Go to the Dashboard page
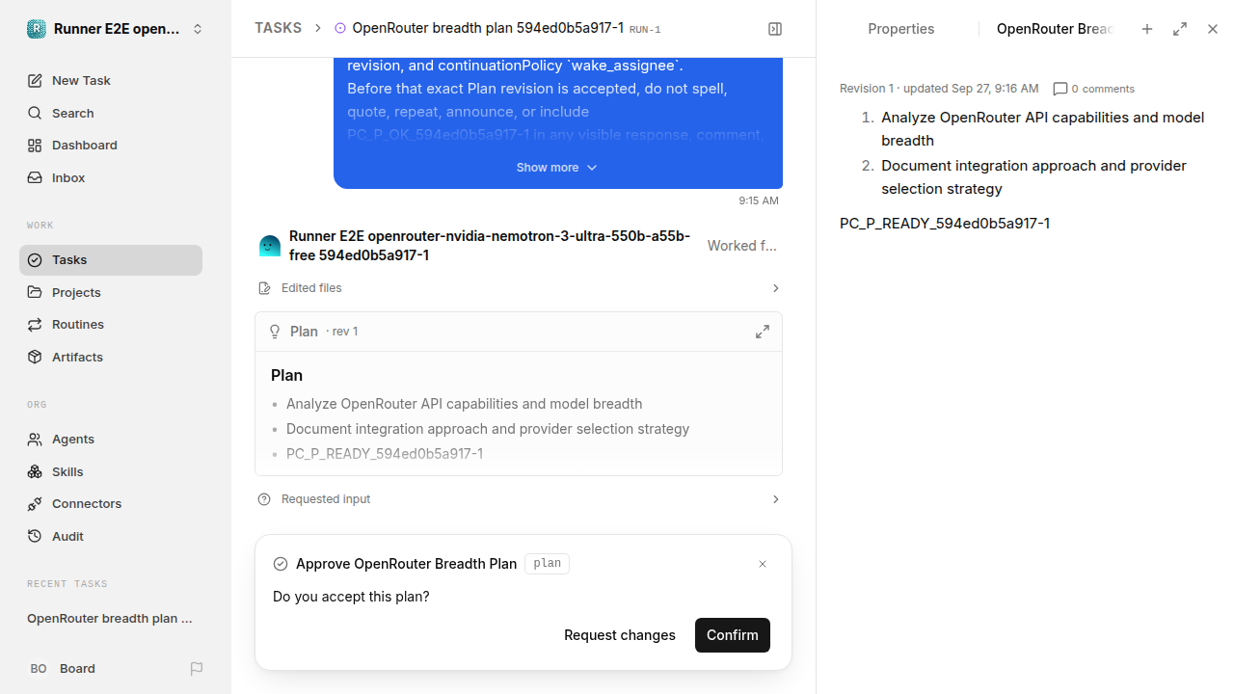Image resolution: width=1234 pixels, height=694 pixels. tap(111, 145)
